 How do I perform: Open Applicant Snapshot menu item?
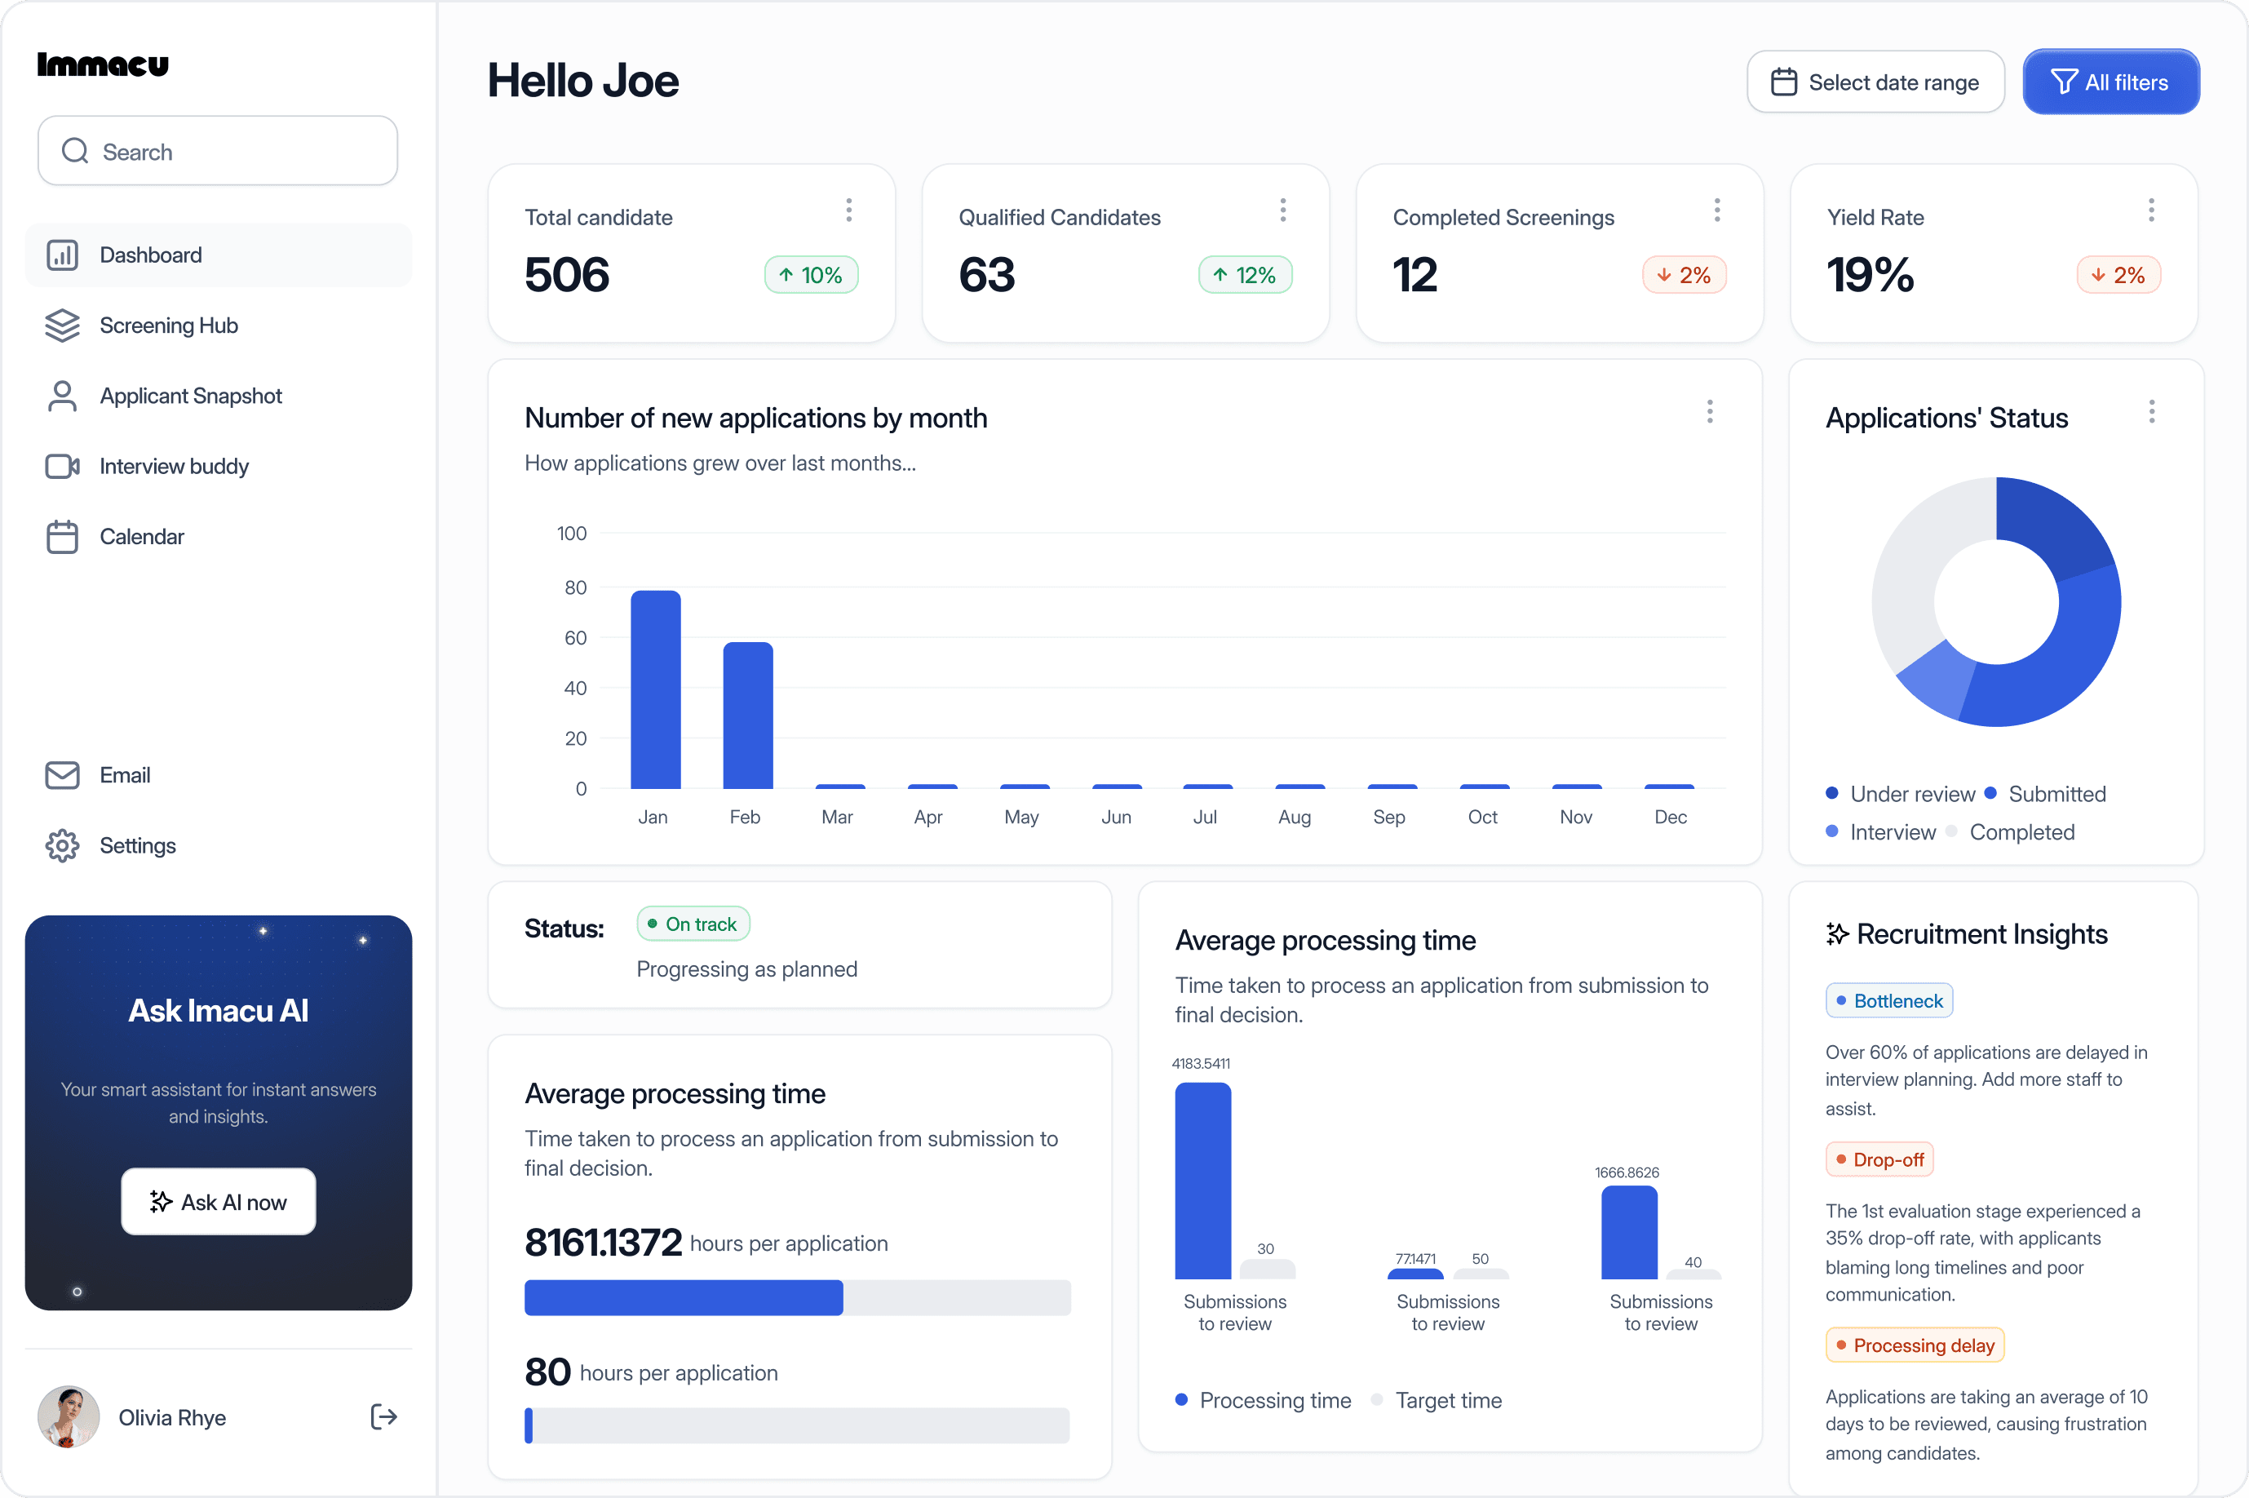point(219,396)
